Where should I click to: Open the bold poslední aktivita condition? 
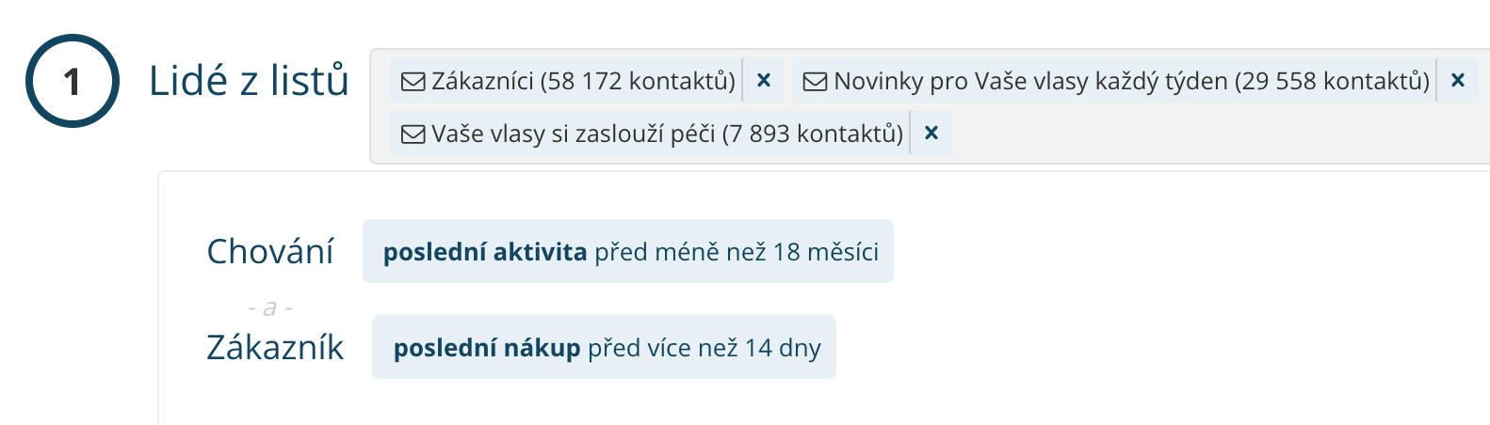[x=485, y=252]
